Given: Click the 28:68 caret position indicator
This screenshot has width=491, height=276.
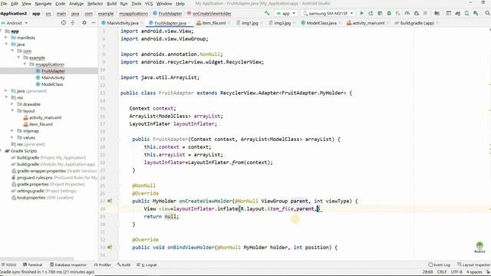Looking at the screenshot, I should [427, 272].
